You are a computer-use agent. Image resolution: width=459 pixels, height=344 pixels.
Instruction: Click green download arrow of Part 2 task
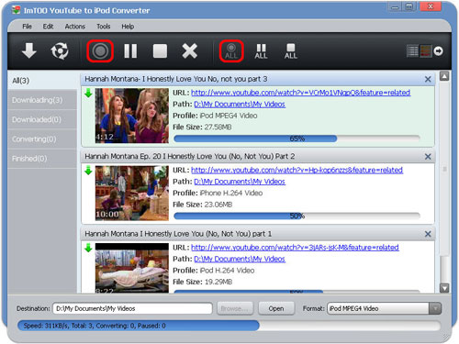click(88, 171)
